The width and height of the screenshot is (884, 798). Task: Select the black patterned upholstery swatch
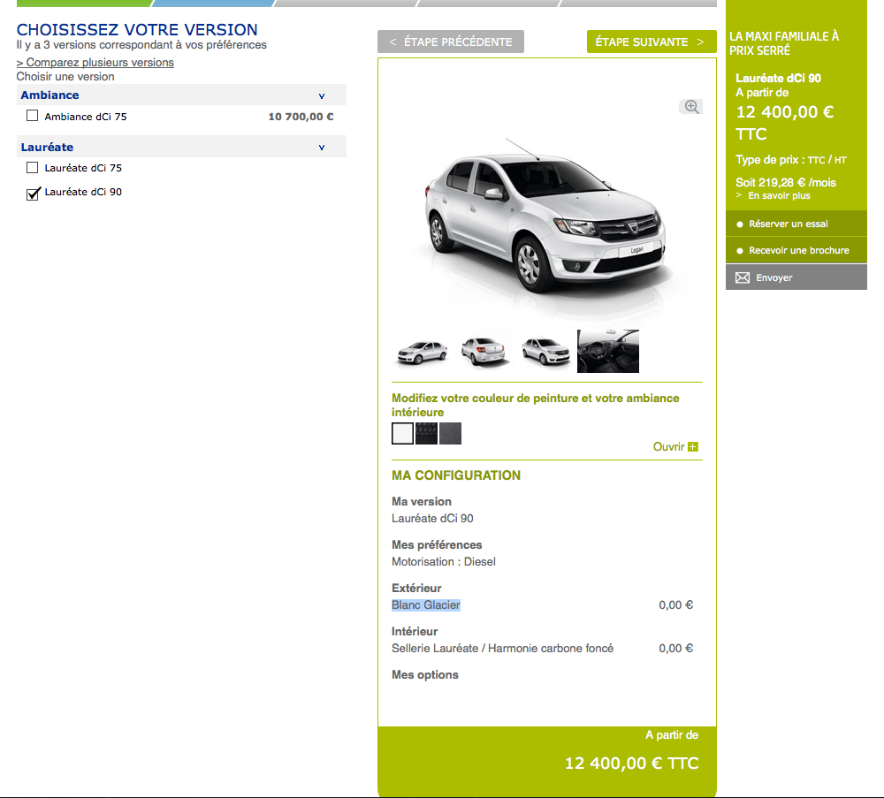point(426,433)
